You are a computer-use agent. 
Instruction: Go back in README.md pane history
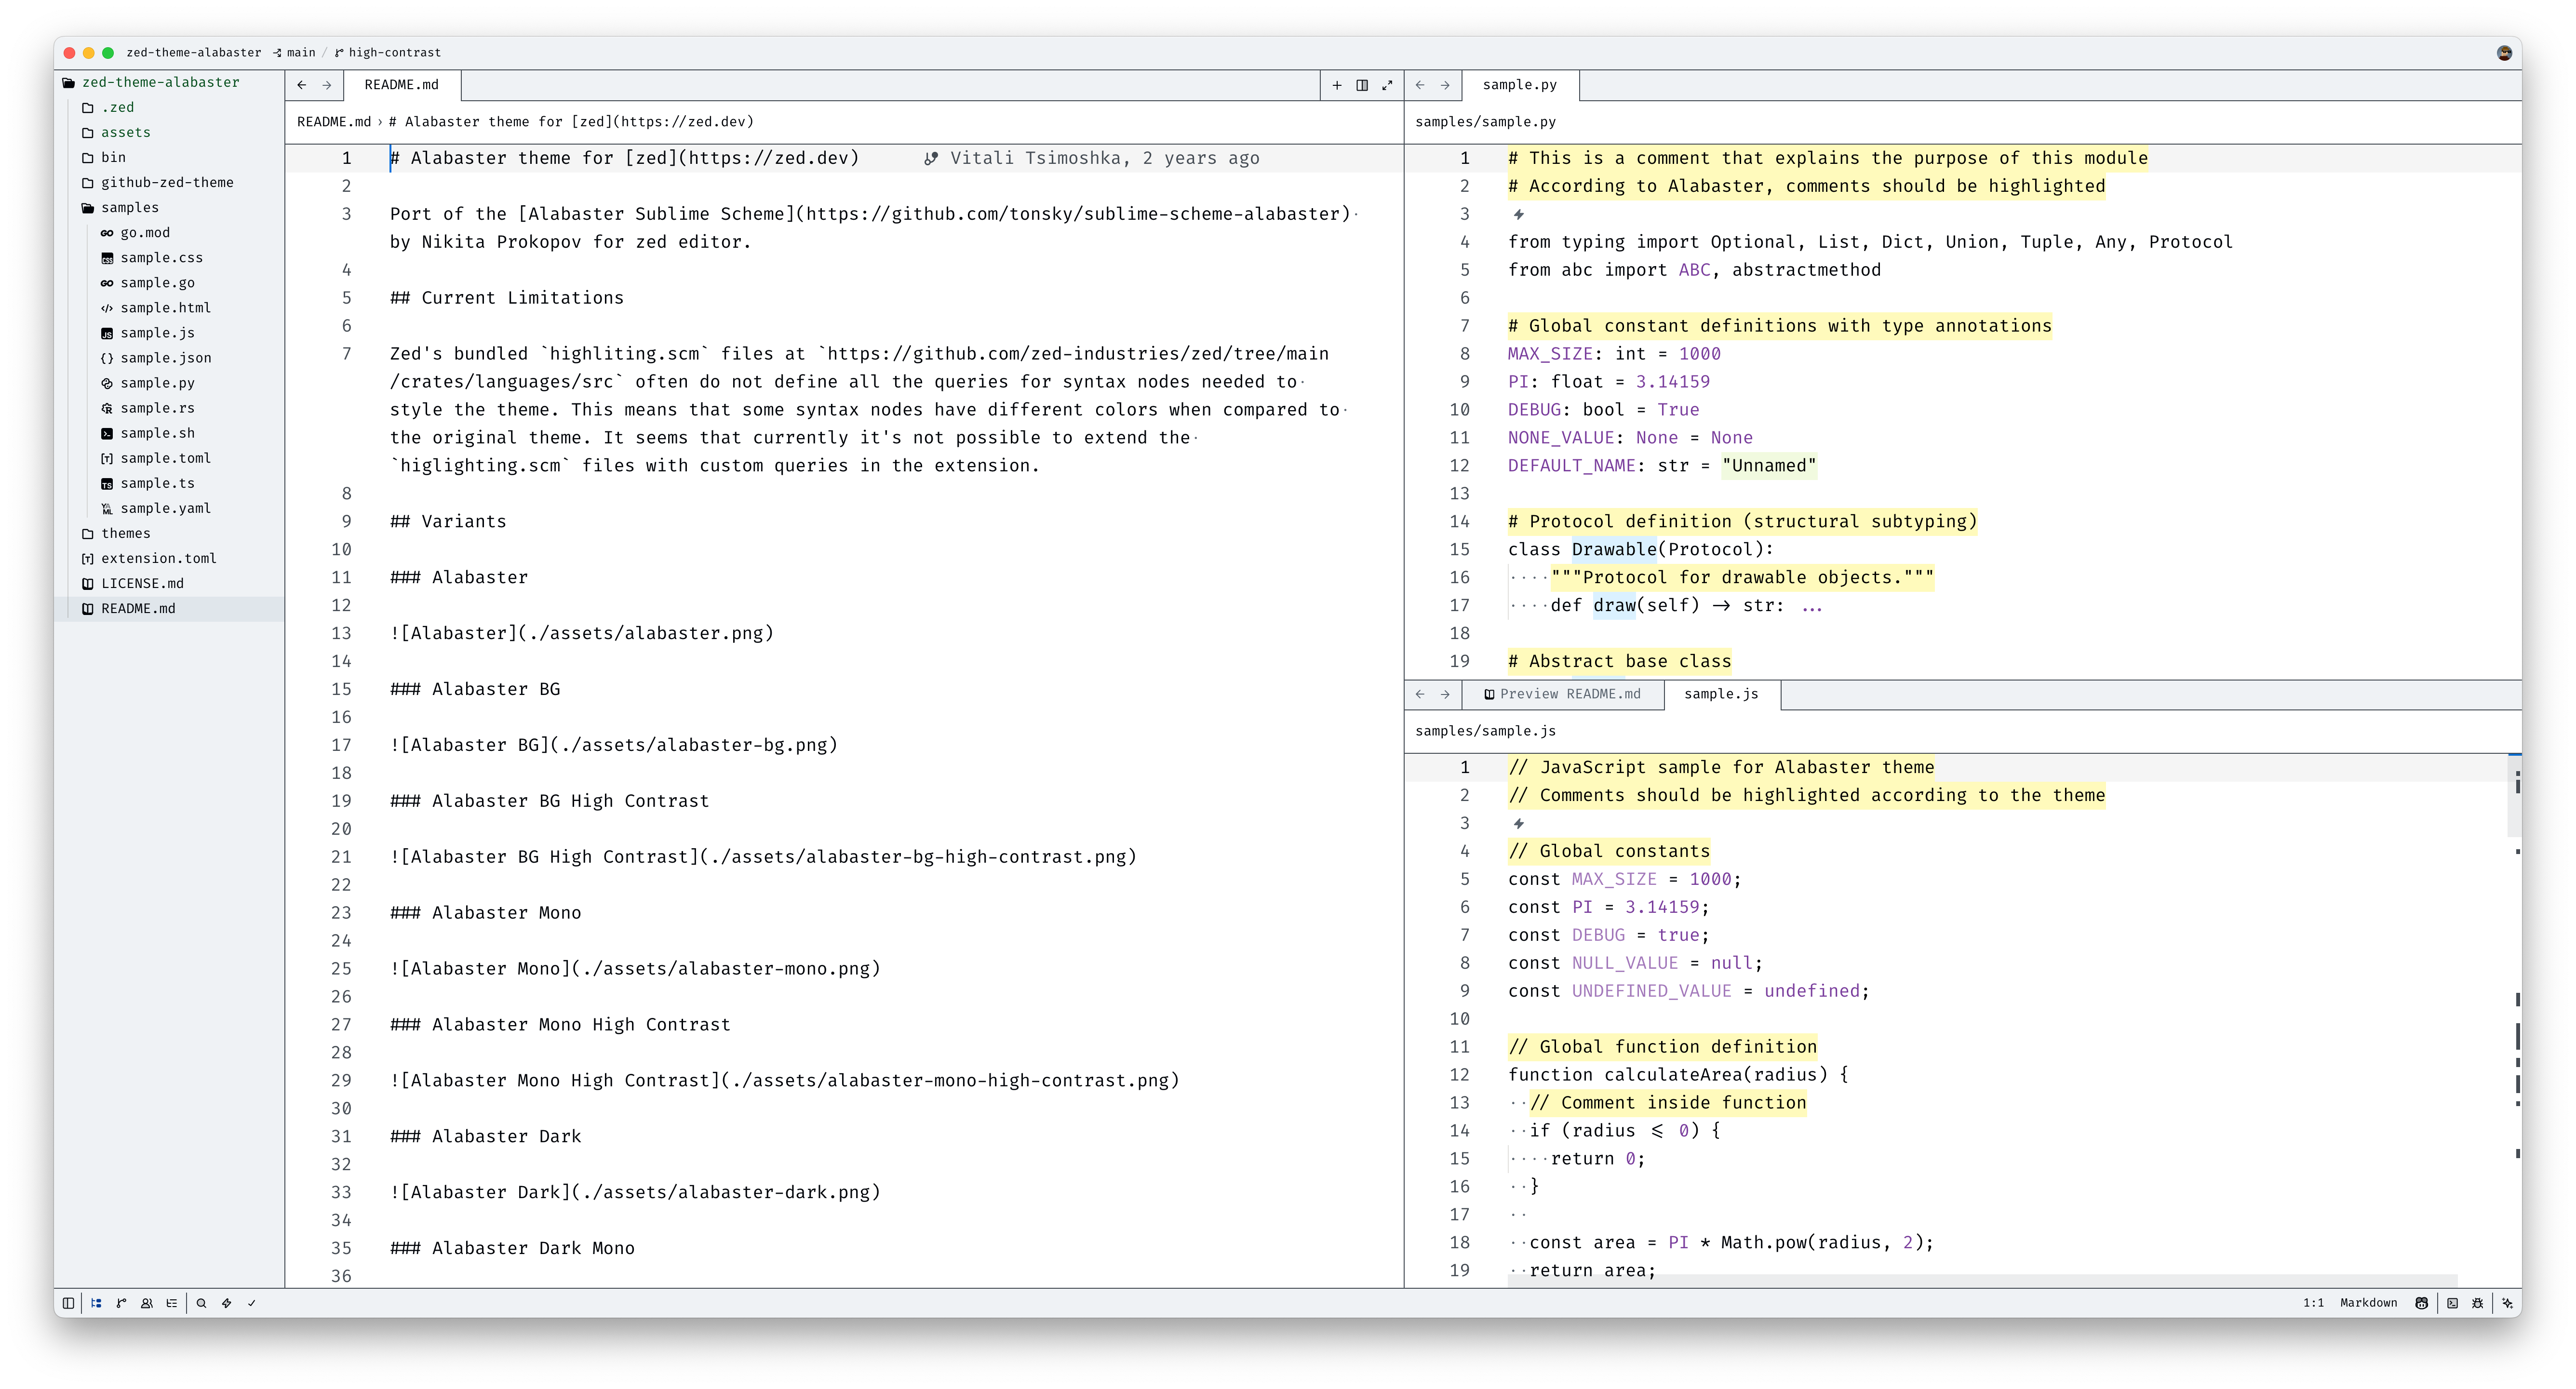(x=302, y=85)
